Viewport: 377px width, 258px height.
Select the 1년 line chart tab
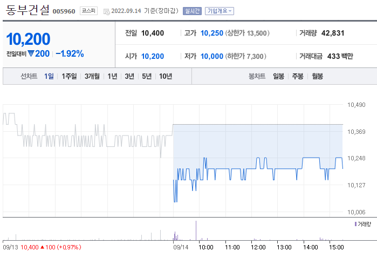coord(112,76)
